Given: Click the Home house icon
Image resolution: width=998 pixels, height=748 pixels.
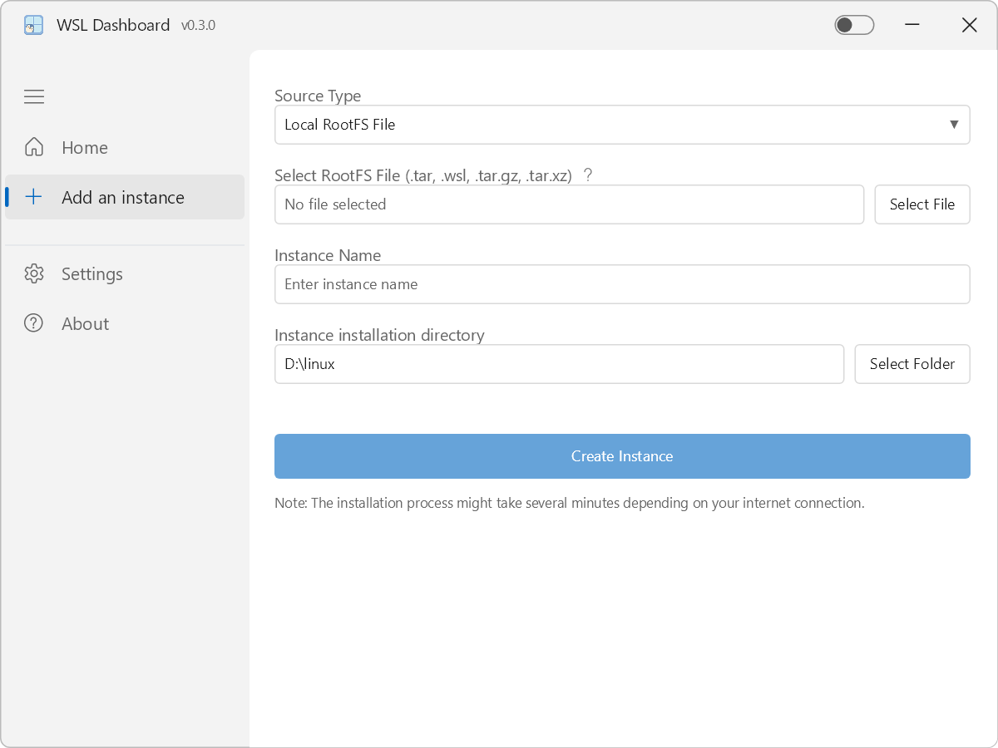Looking at the screenshot, I should [34, 147].
